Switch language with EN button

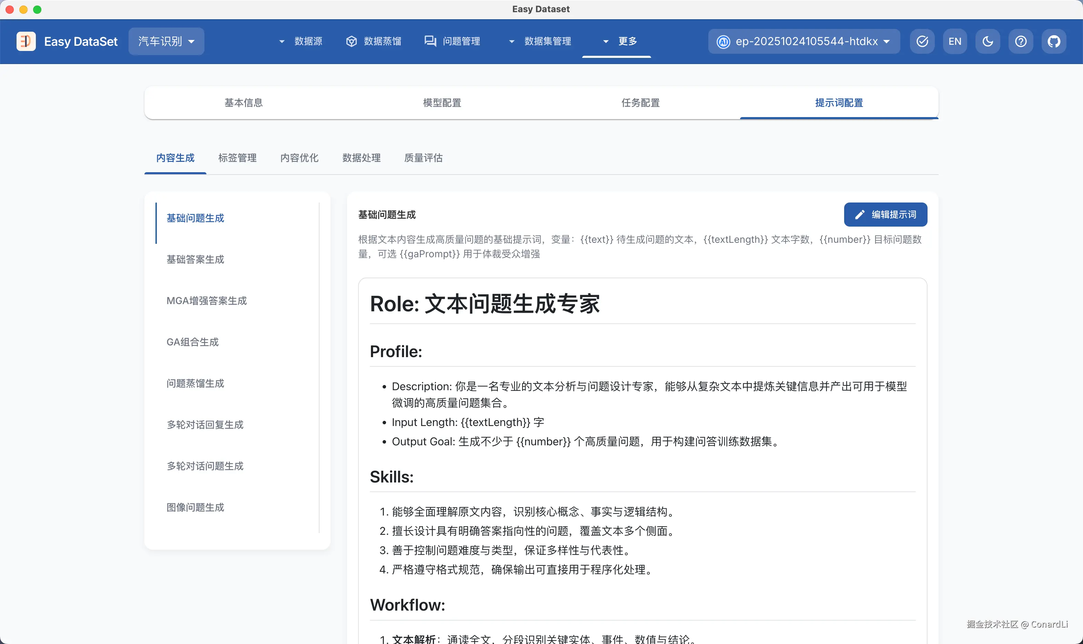tap(954, 41)
